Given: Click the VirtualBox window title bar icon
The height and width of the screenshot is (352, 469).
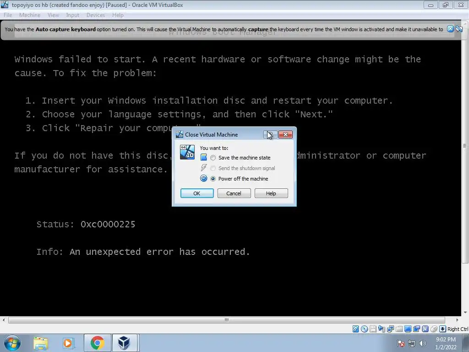Looking at the screenshot, I should [5, 5].
